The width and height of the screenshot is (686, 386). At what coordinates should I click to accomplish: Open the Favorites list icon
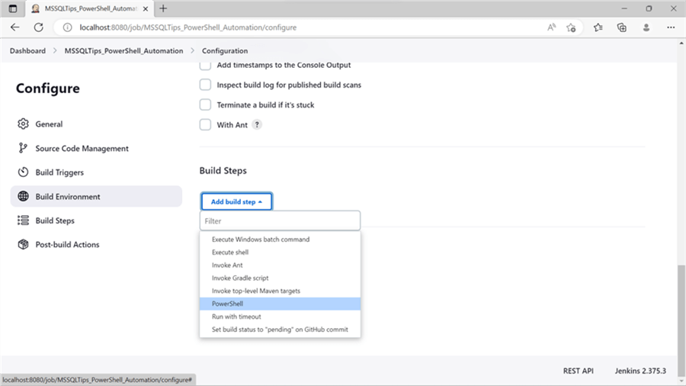(x=598, y=27)
